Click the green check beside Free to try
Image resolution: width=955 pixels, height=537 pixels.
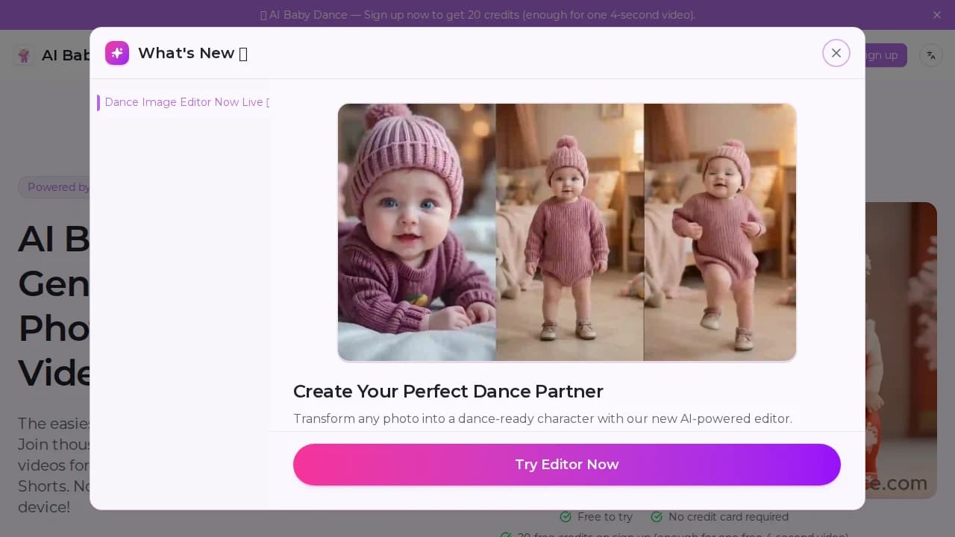point(565,517)
